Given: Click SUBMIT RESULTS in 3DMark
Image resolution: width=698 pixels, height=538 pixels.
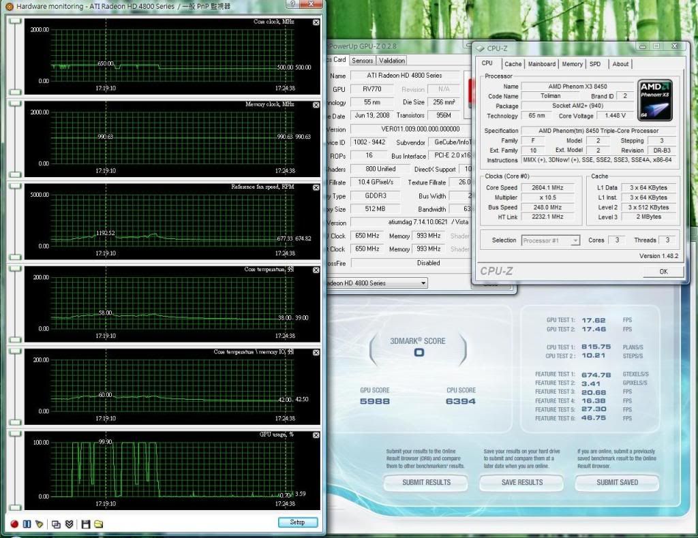Looking at the screenshot, I should tap(426, 482).
